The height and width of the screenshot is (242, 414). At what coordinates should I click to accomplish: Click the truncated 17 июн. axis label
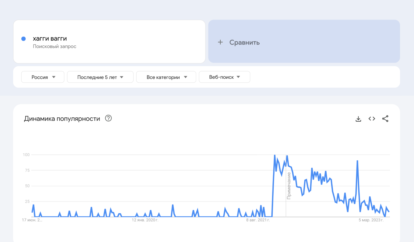(32, 220)
